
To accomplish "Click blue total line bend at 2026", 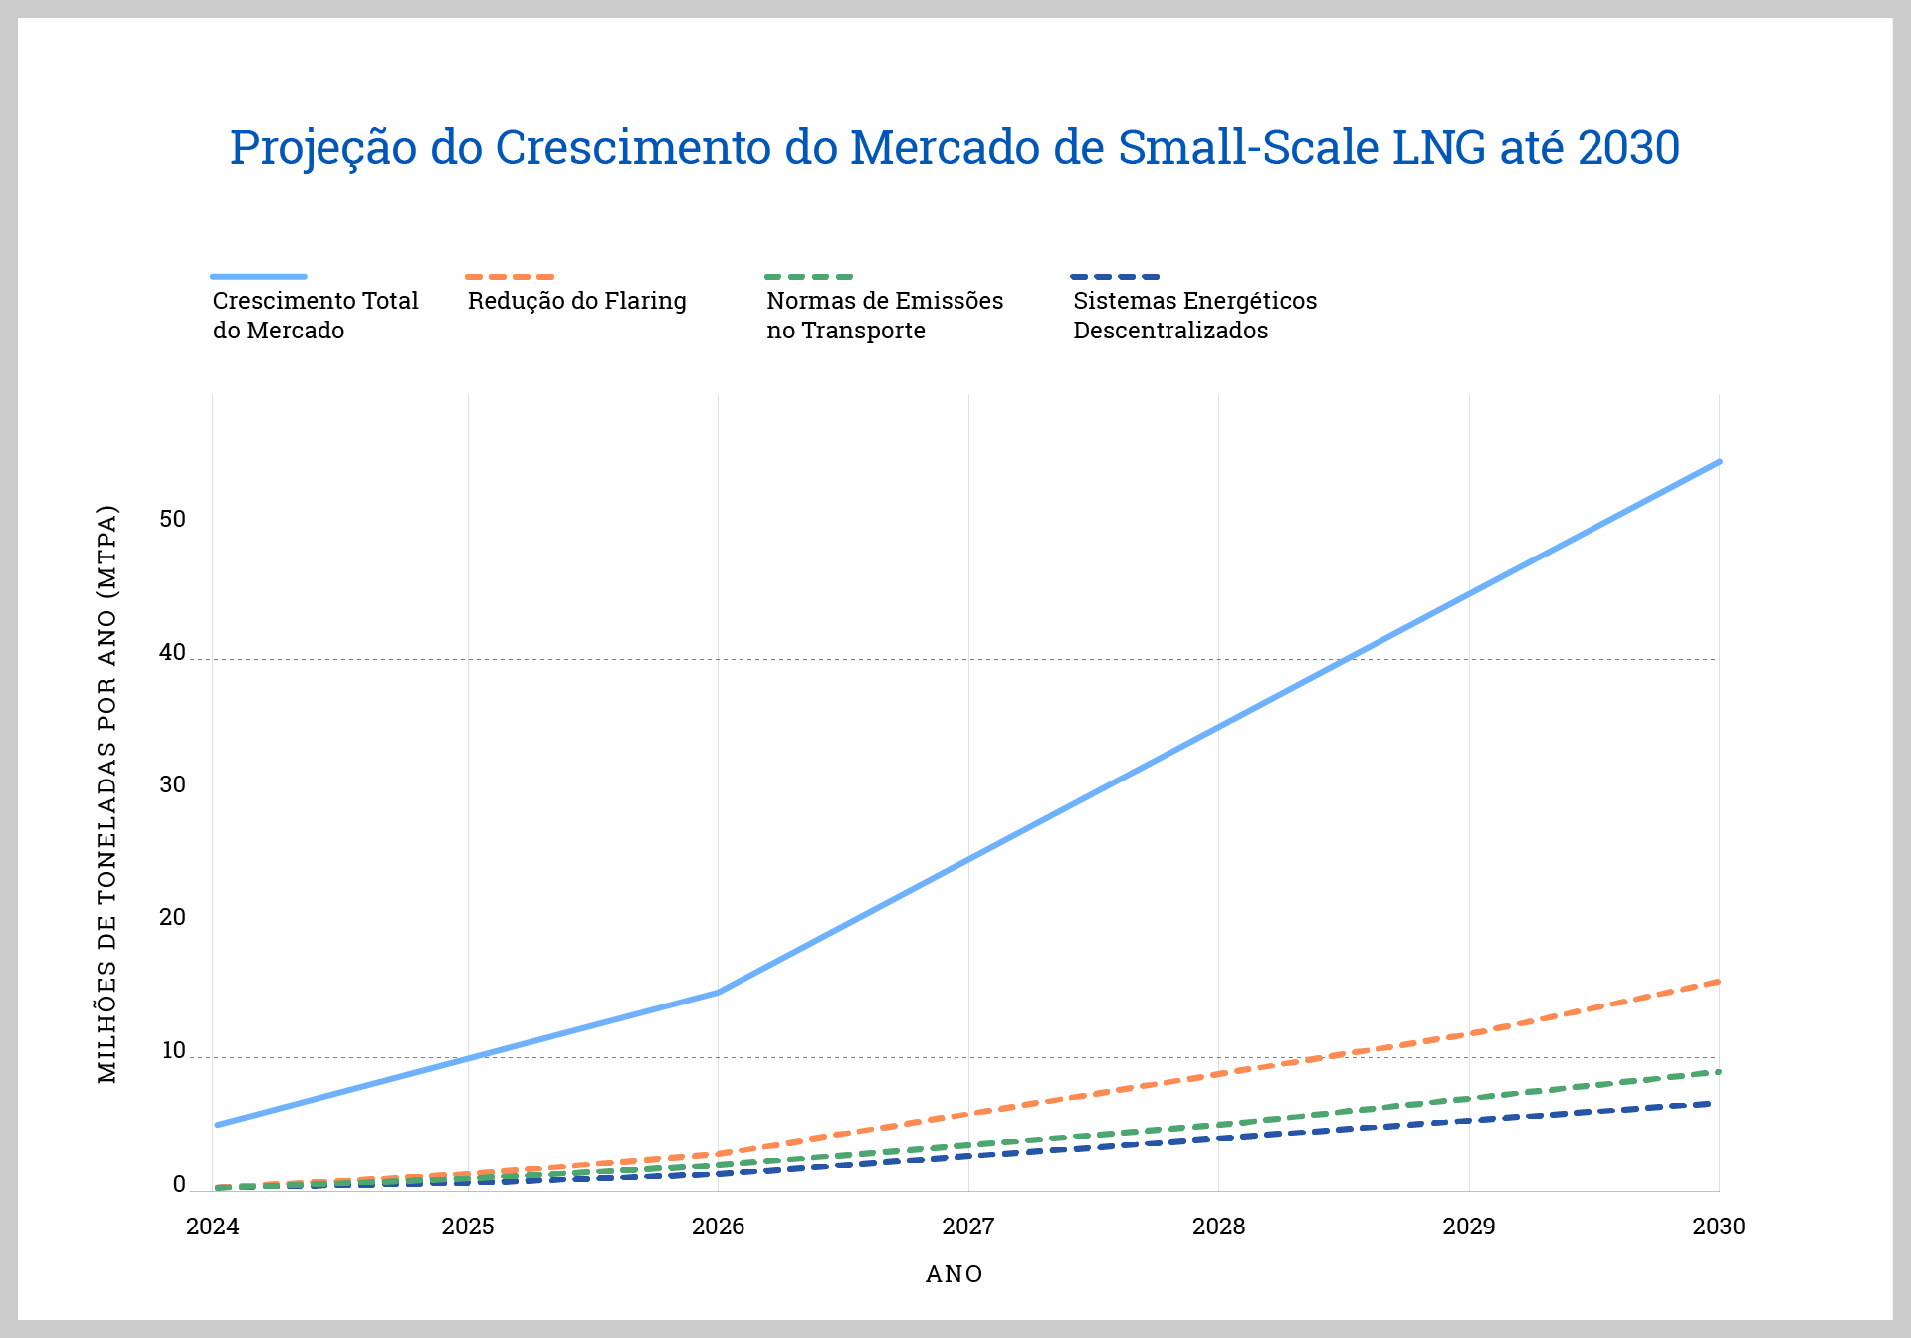I will tap(718, 992).
